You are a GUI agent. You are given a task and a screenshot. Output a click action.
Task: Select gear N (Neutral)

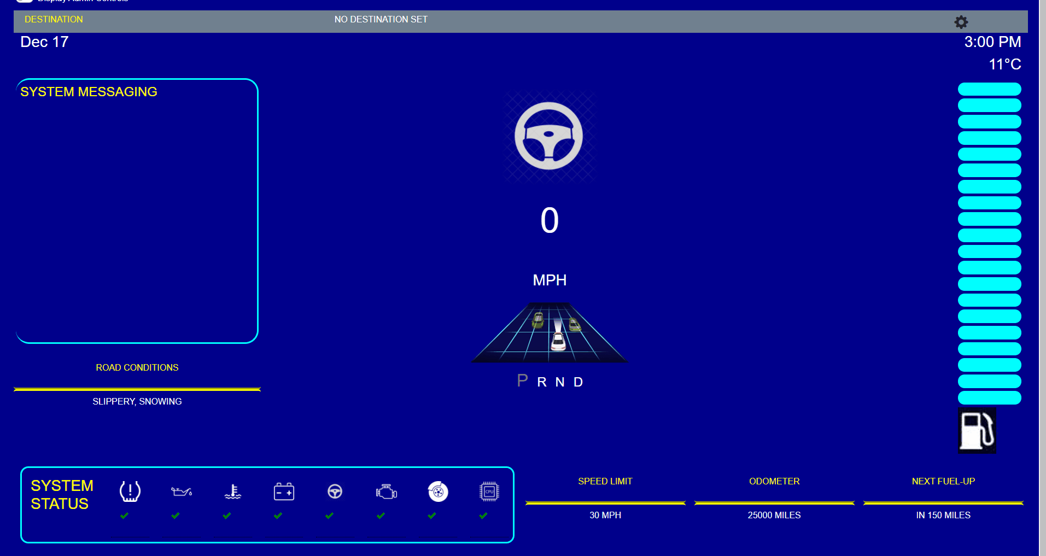[560, 382]
